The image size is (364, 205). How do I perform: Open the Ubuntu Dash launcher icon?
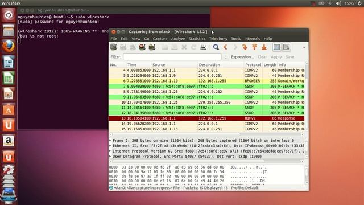coord(9,15)
